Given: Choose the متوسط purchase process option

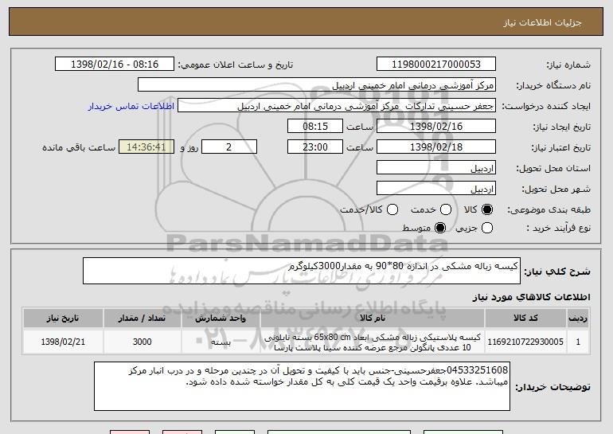Looking at the screenshot, I should point(440,228).
